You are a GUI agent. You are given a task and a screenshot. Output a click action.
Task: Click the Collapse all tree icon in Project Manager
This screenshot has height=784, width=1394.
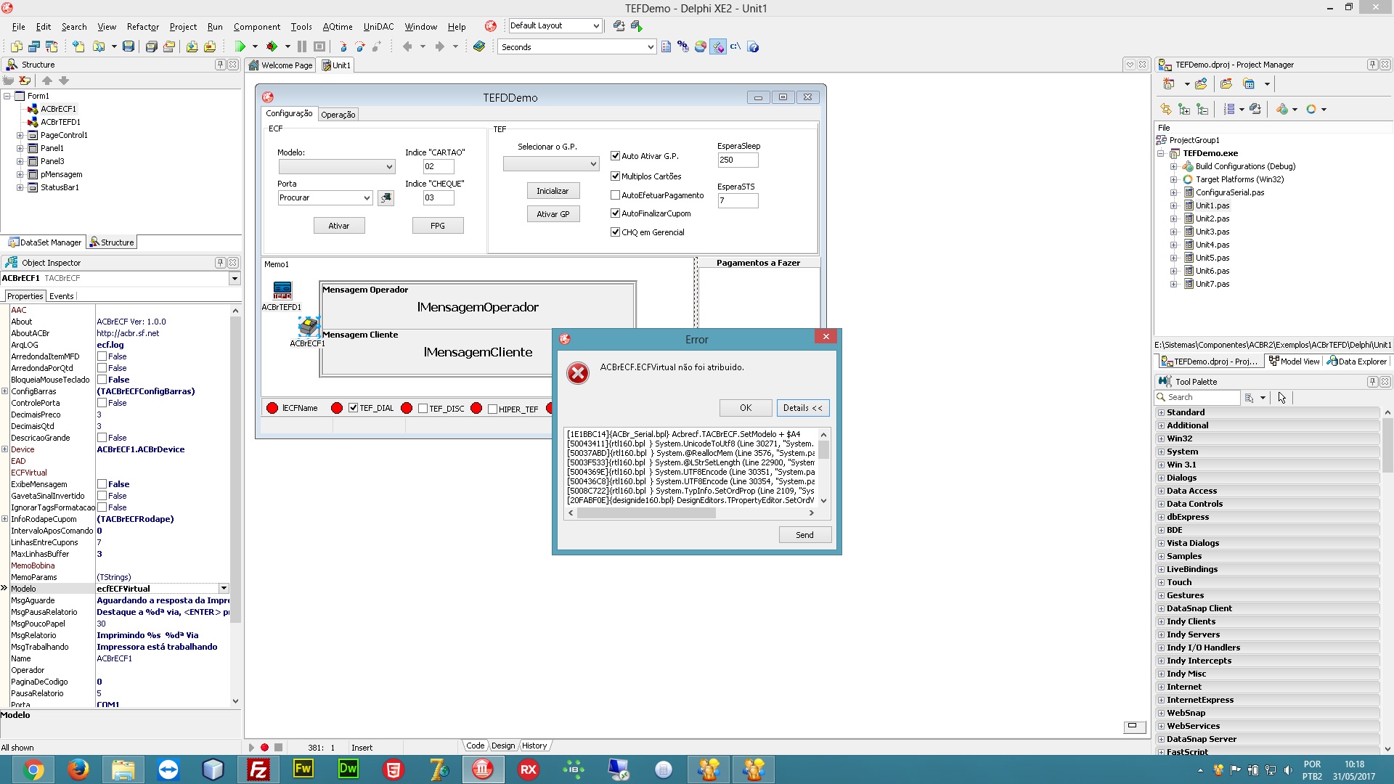(x=1202, y=109)
